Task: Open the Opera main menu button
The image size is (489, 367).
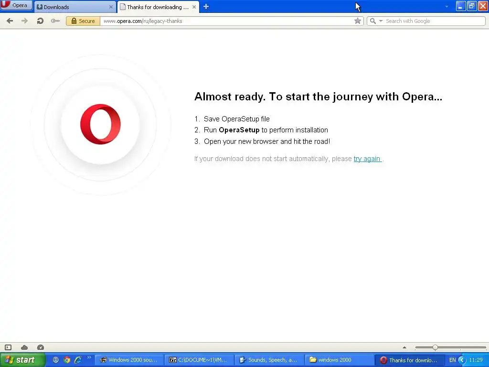Action: [16, 5]
